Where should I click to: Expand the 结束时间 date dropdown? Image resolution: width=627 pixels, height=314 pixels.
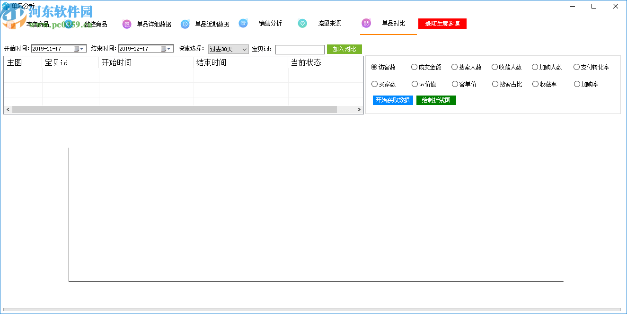coord(168,49)
